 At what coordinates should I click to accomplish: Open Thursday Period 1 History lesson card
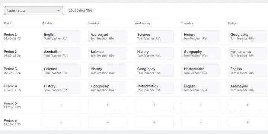pos(201,36)
